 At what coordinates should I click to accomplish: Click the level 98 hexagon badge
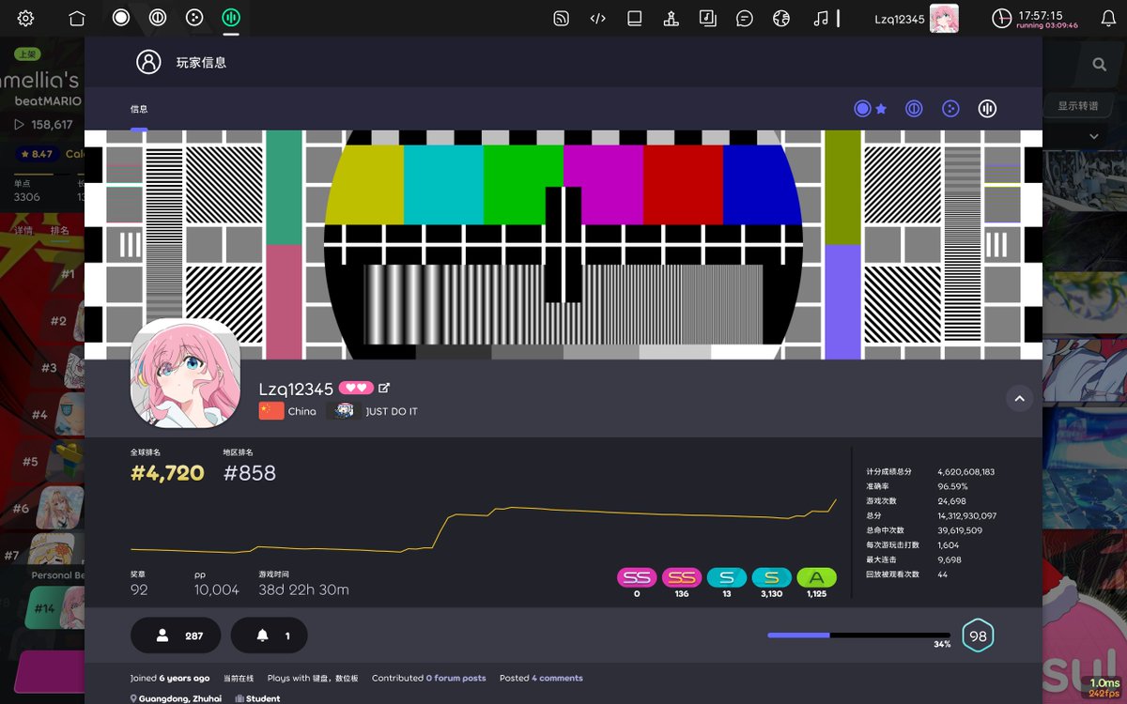[978, 635]
